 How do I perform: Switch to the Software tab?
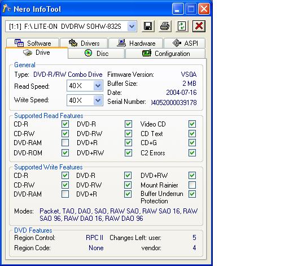(33, 43)
